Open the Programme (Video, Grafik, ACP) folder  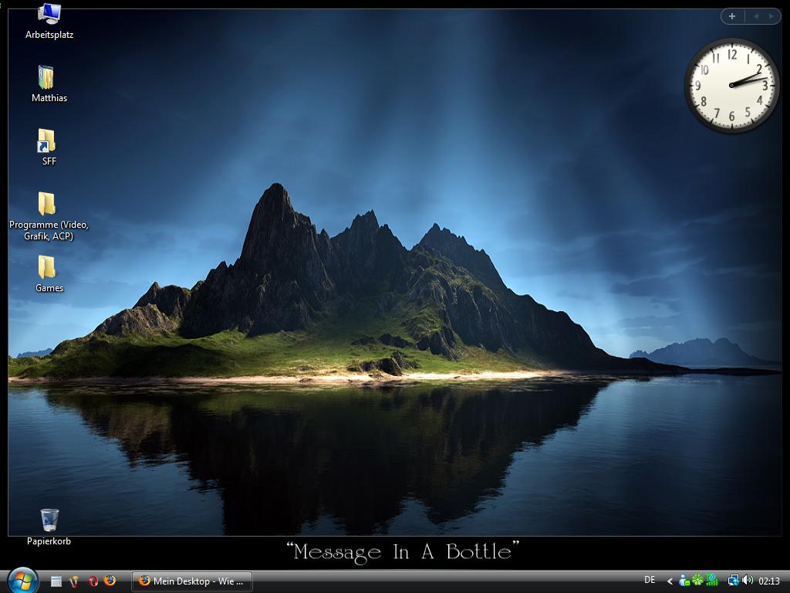click(x=46, y=205)
